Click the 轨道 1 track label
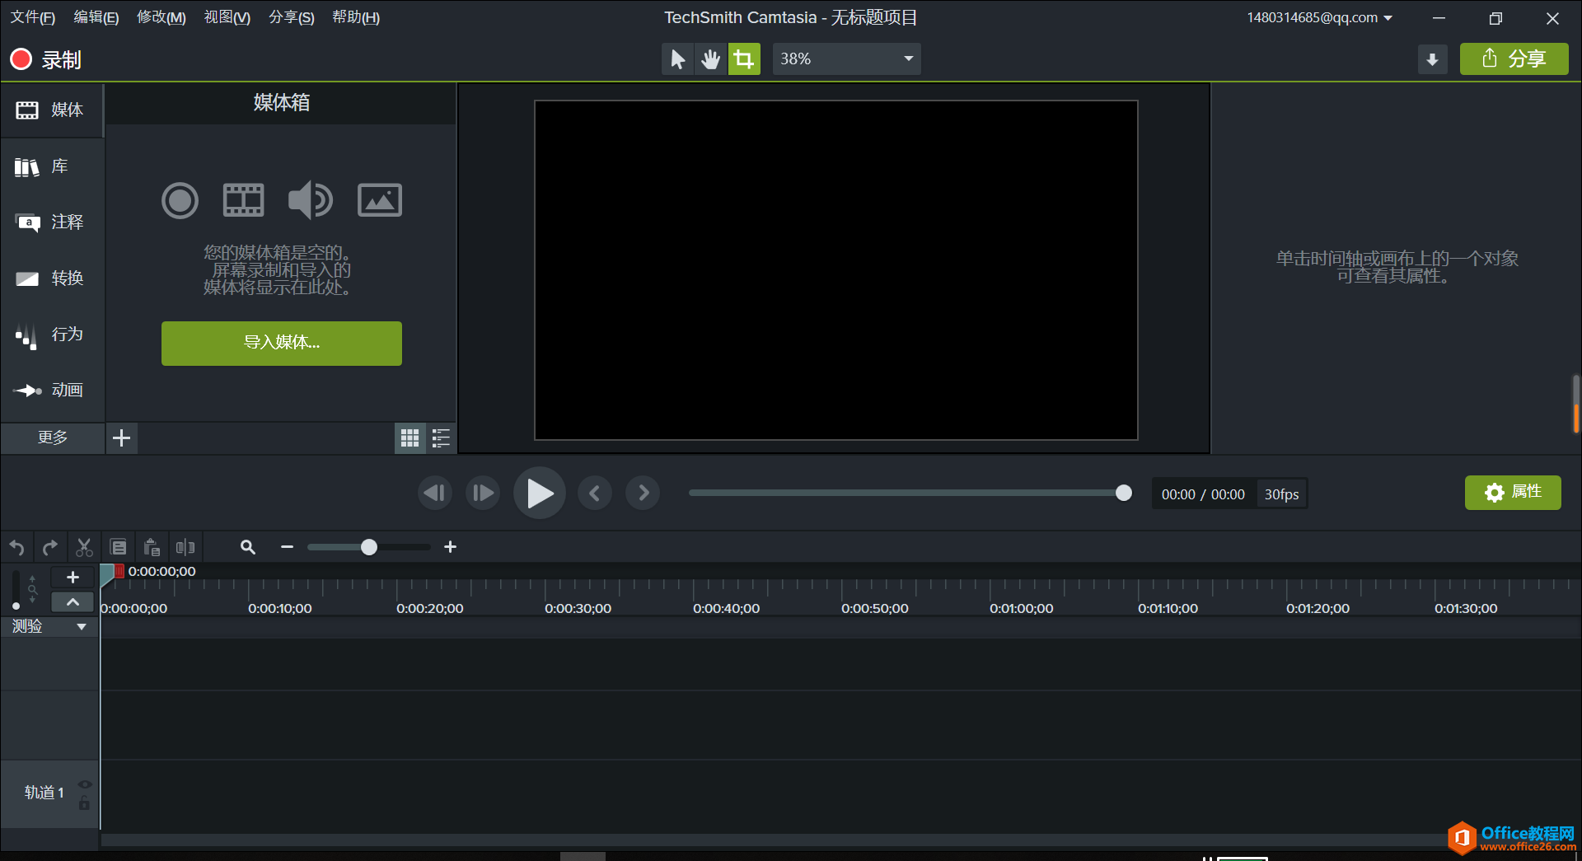The image size is (1582, 861). (44, 793)
